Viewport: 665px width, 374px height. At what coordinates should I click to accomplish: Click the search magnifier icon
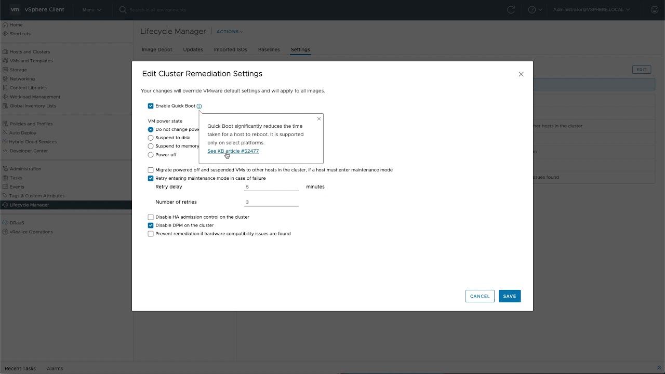[123, 10]
